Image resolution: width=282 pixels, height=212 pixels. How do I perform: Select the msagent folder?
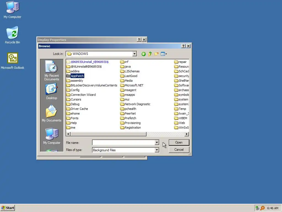coord(128,90)
